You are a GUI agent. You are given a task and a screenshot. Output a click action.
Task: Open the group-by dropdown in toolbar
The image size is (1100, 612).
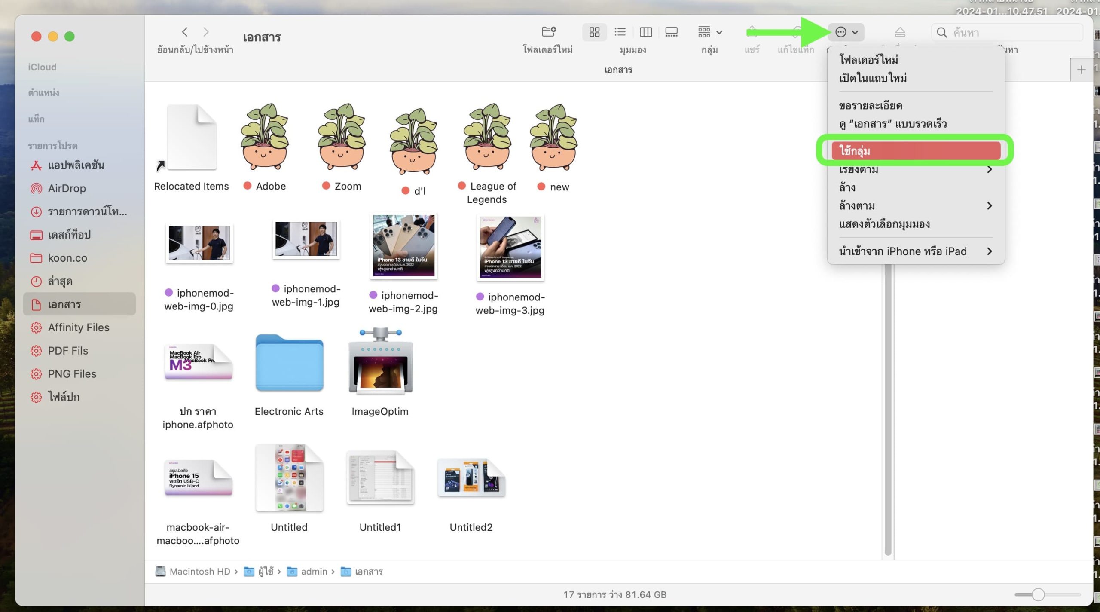tap(709, 32)
